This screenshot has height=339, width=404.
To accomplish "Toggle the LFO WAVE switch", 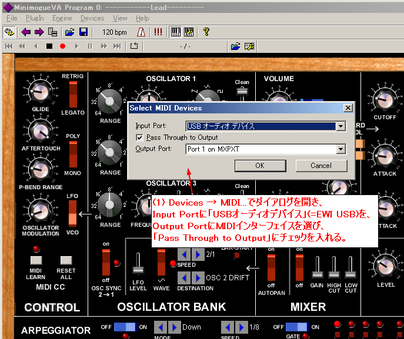I will click(x=161, y=262).
